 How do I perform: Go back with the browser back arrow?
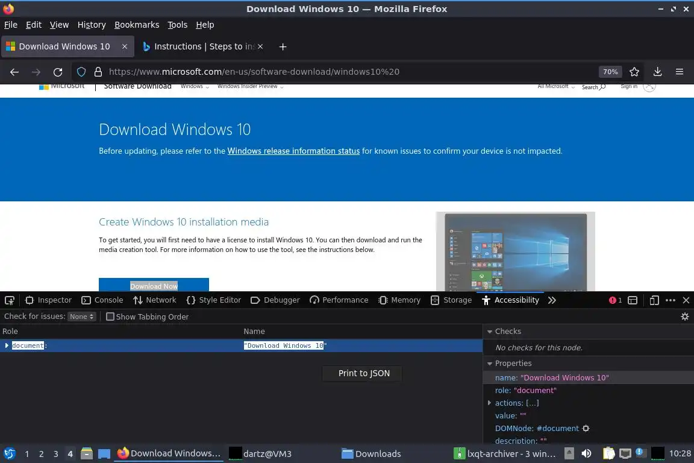14,72
